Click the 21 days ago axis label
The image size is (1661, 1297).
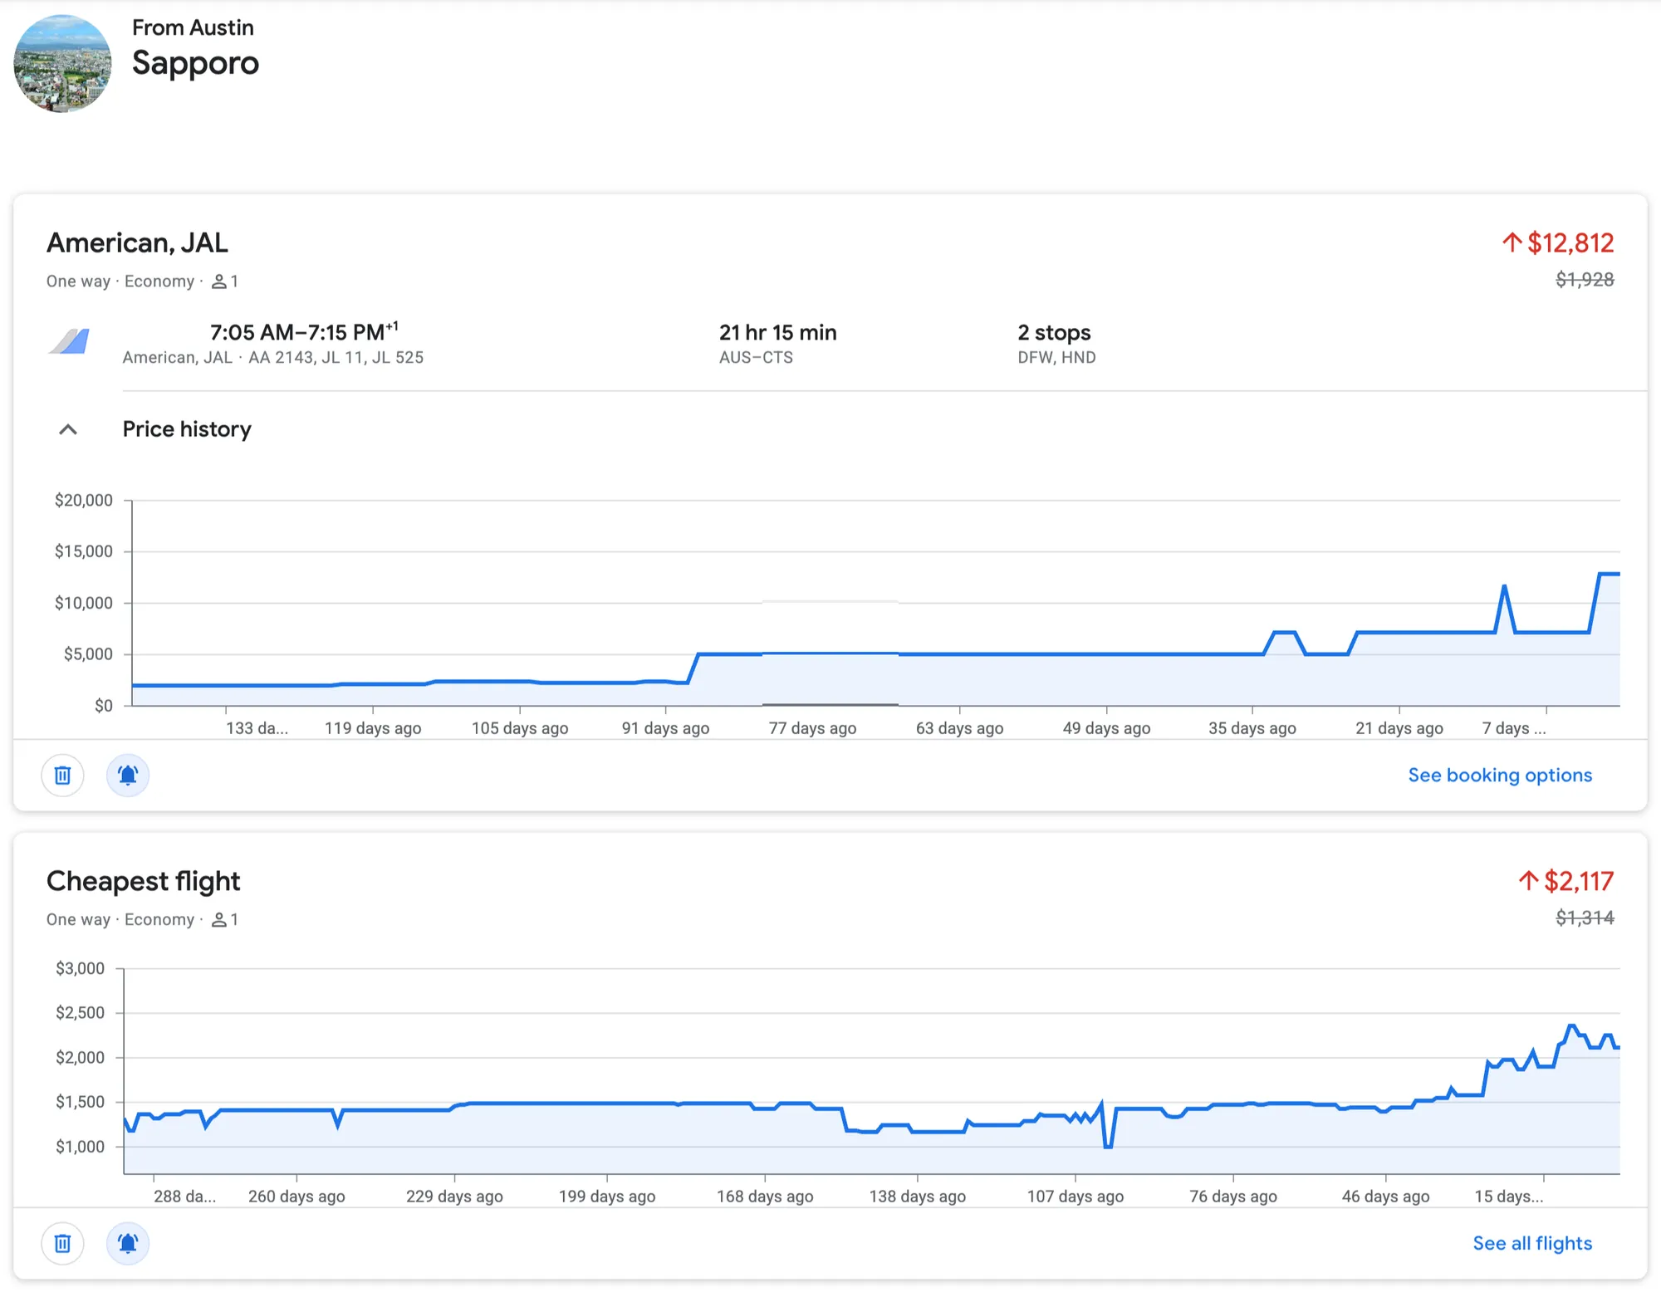click(1399, 728)
